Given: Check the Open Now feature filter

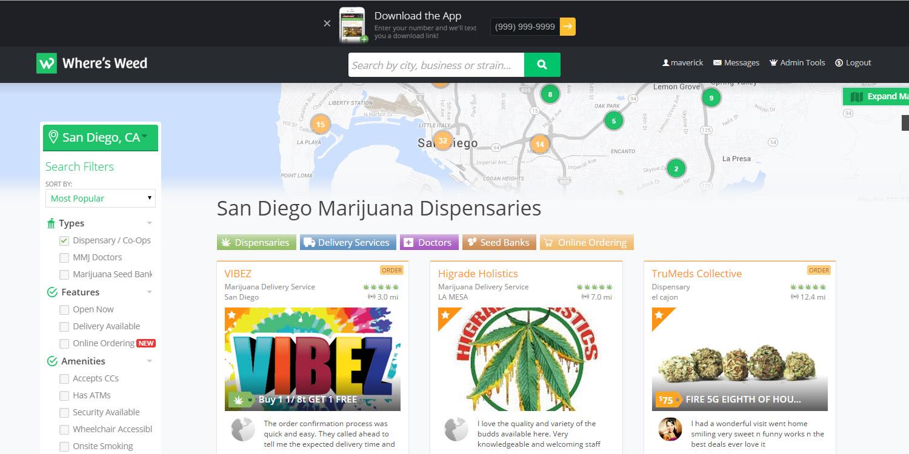Looking at the screenshot, I should coord(64,309).
